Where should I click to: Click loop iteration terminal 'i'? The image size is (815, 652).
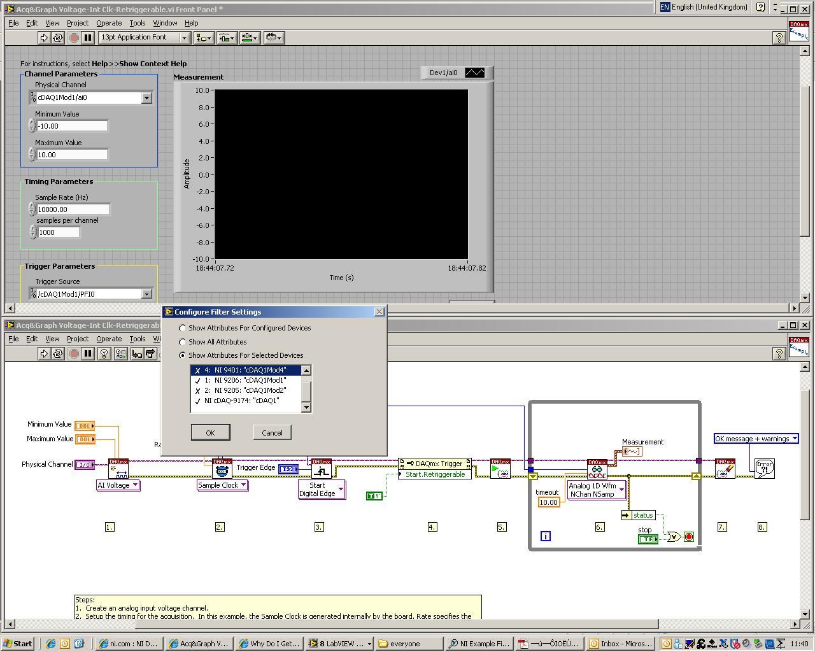pyautogui.click(x=546, y=536)
